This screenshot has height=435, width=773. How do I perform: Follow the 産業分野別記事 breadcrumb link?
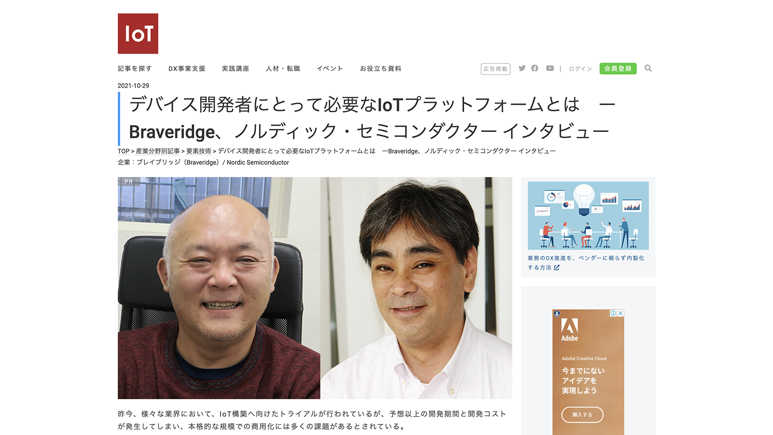point(158,151)
